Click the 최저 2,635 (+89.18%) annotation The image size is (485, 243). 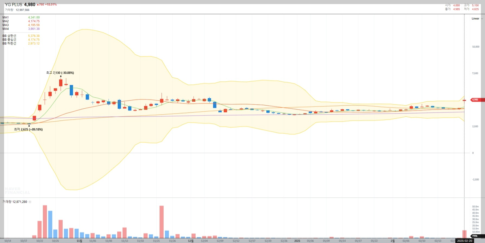(x=28, y=129)
